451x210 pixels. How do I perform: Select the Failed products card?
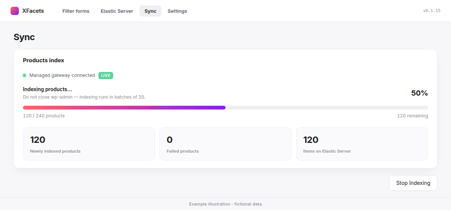(225, 144)
